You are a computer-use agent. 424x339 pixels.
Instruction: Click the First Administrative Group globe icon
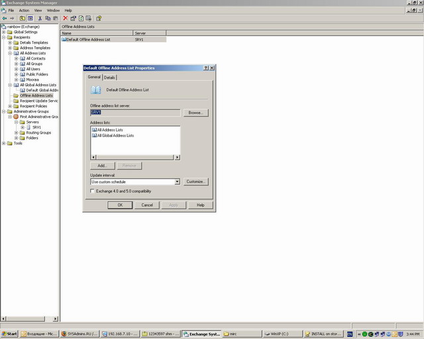pos(16,117)
